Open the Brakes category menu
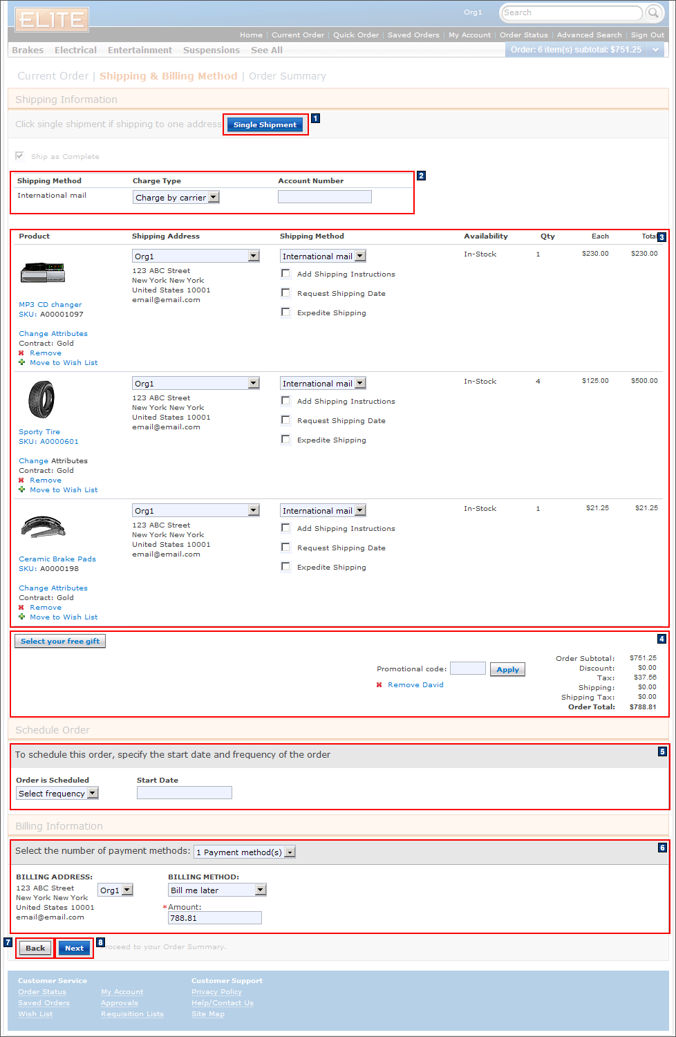 [27, 49]
